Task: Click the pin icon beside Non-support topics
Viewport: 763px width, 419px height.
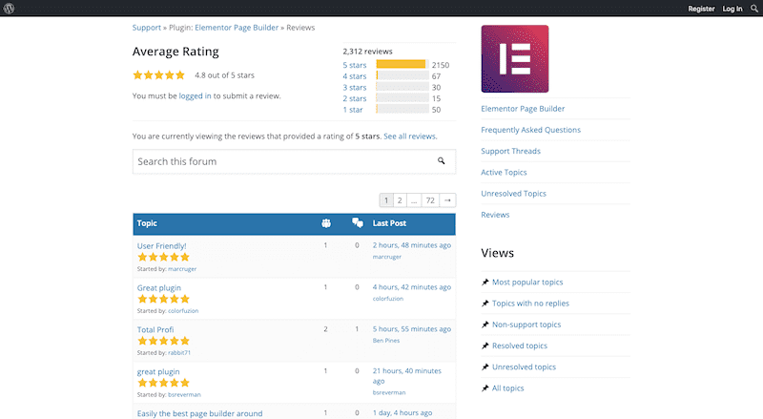Action: 485,325
